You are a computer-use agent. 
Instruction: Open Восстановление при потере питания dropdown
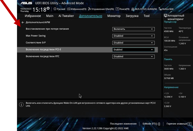coord(133,29)
